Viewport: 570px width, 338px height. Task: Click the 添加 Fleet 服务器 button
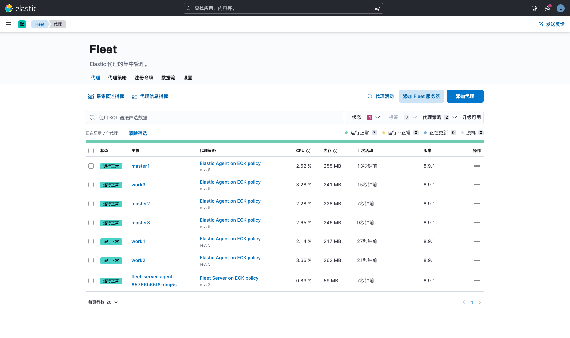pos(421,96)
